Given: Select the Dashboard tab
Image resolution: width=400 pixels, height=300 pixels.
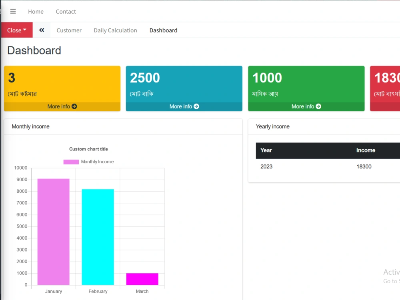Looking at the screenshot, I should [164, 30].
